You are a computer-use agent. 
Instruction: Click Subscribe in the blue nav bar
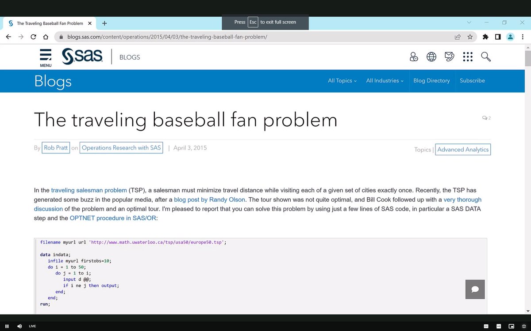472,81
